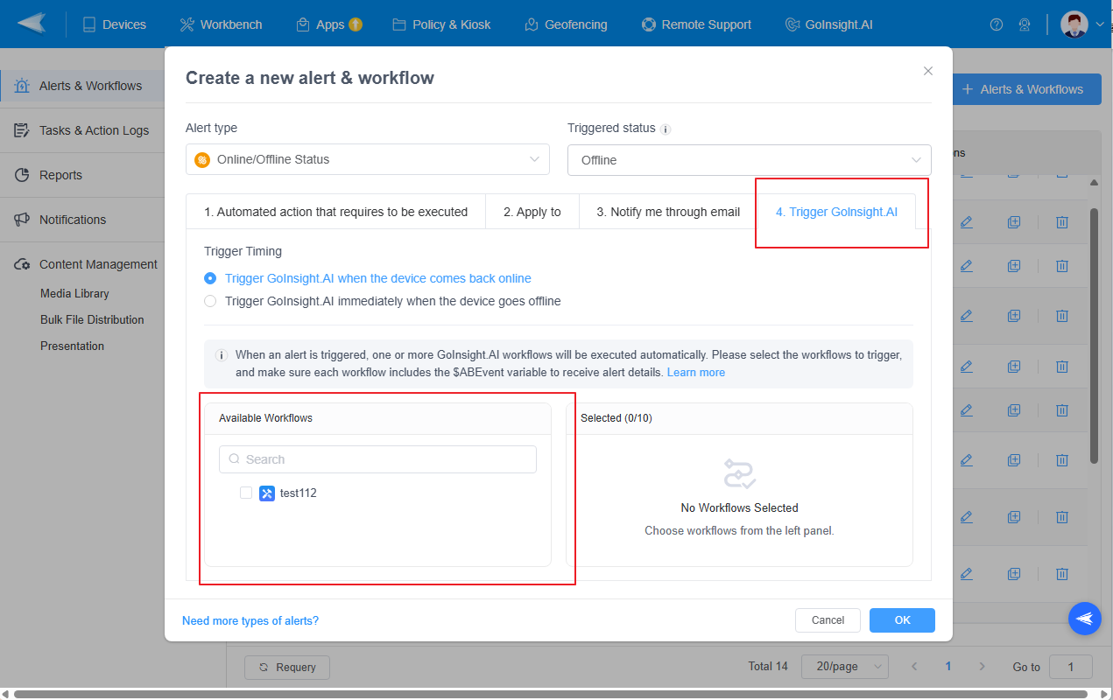Image resolution: width=1113 pixels, height=700 pixels.
Task: Go to next page arrow
Action: (x=983, y=667)
